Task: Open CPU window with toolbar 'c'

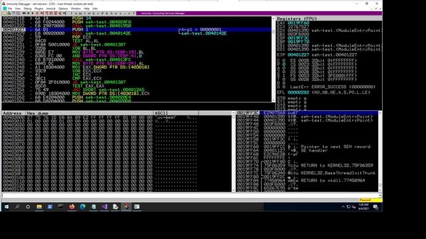Action: pyautogui.click(x=99, y=13)
